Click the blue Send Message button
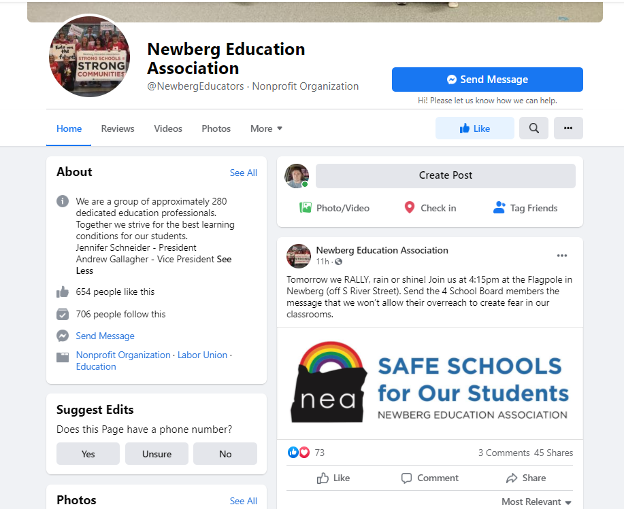 point(487,80)
